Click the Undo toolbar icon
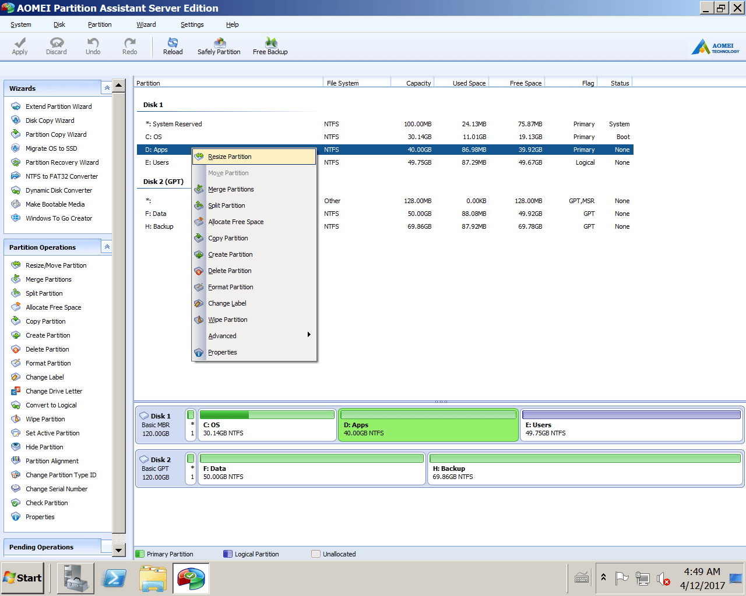746x596 pixels. pyautogui.click(x=93, y=46)
